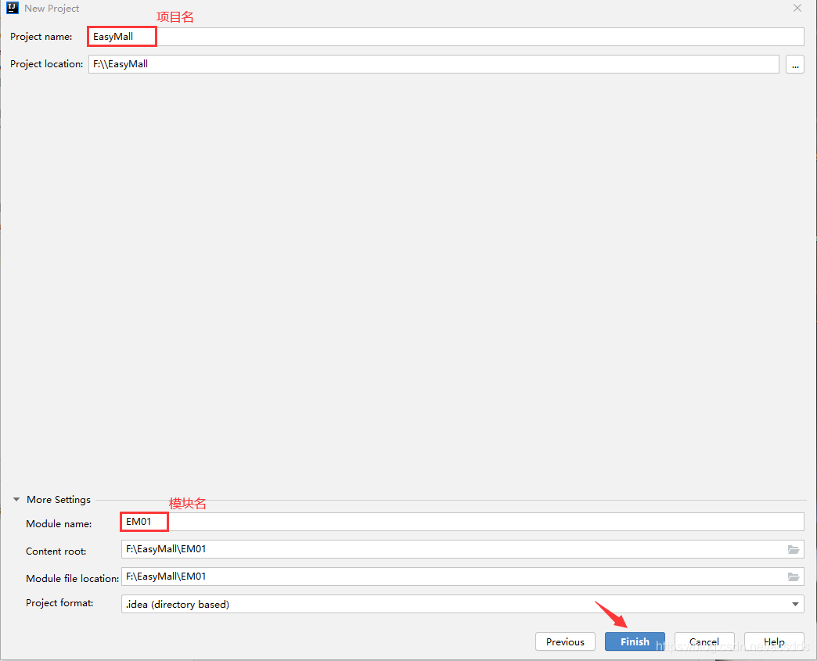Screen dimensions: 817x661
Task: Click the Project location input field
Action: 434,64
